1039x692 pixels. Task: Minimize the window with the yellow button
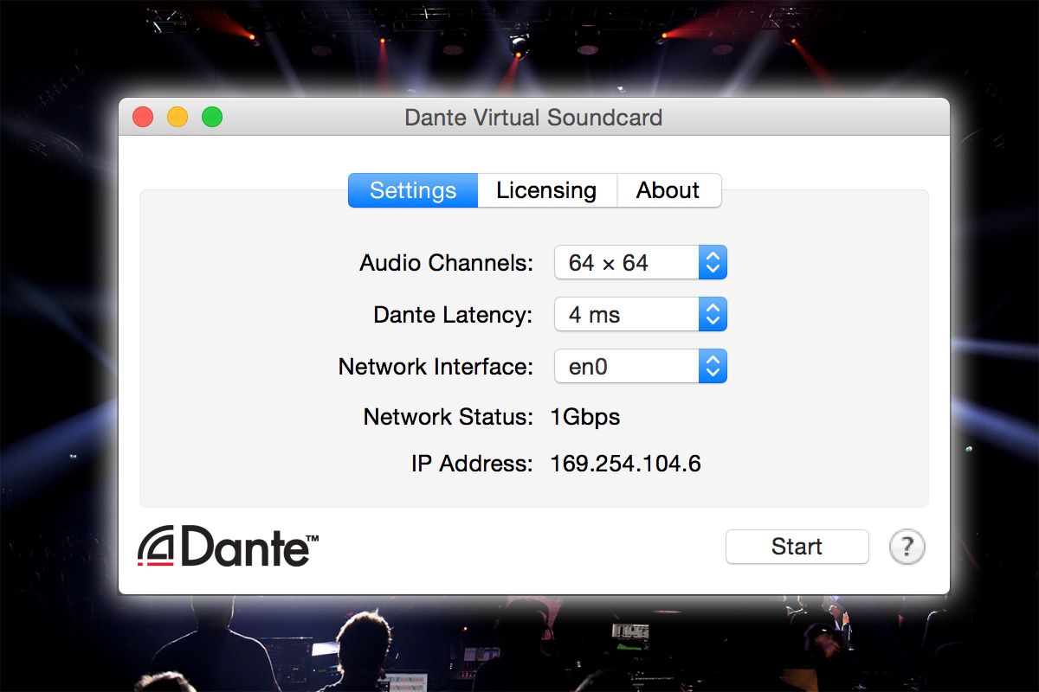[177, 117]
